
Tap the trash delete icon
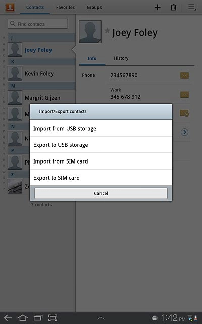174,7
